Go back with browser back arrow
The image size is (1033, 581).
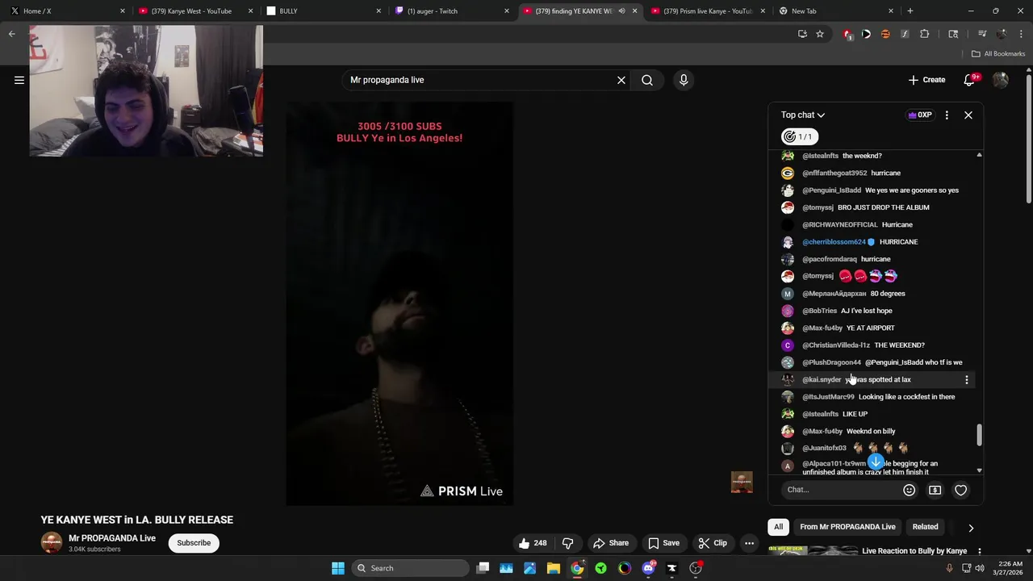pyautogui.click(x=12, y=34)
